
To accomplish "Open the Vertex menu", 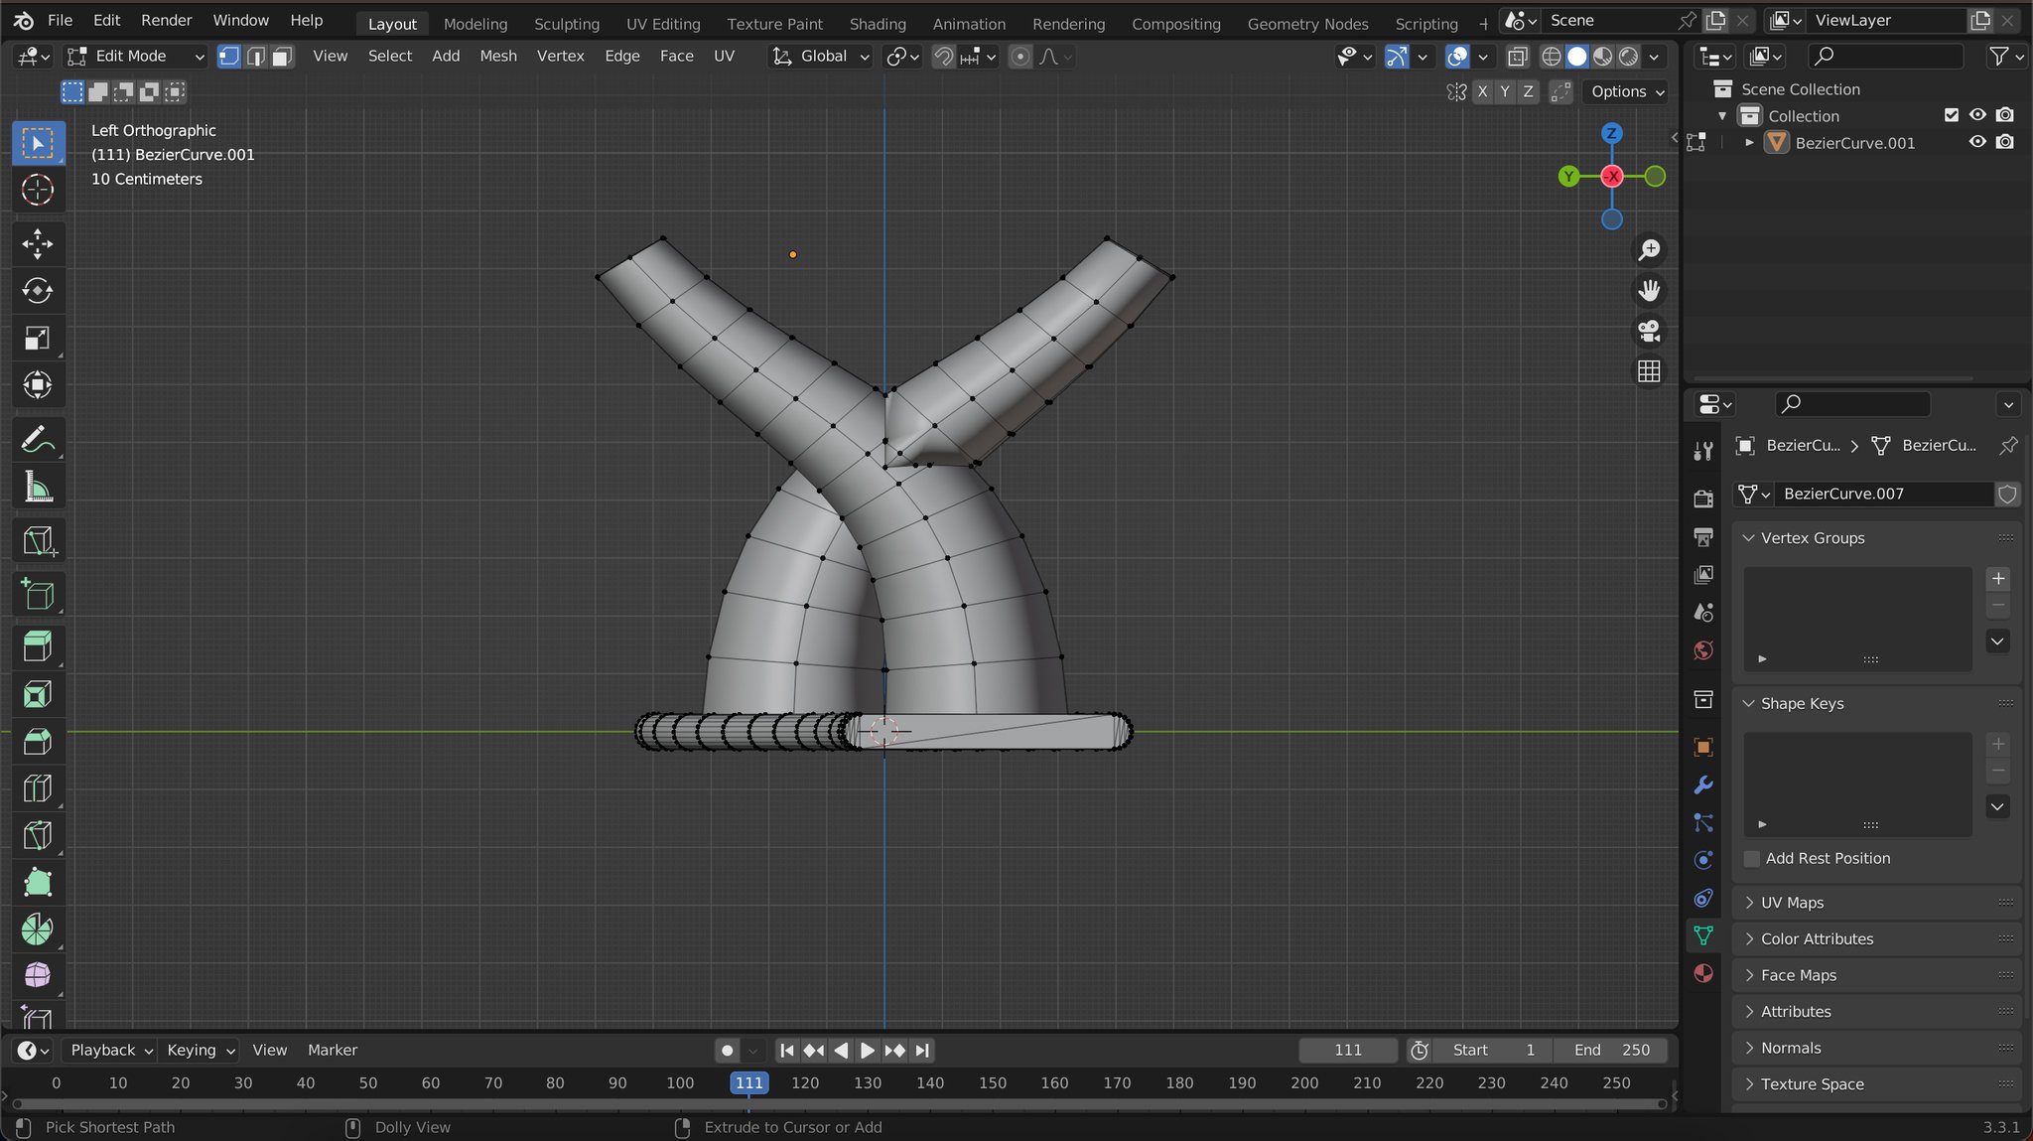I will point(560,57).
